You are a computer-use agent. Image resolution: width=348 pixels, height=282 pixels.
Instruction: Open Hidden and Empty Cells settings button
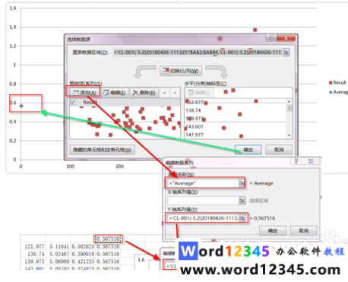(102, 150)
